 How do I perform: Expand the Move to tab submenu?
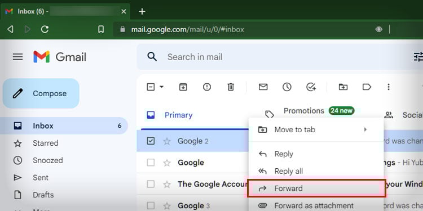click(x=316, y=130)
